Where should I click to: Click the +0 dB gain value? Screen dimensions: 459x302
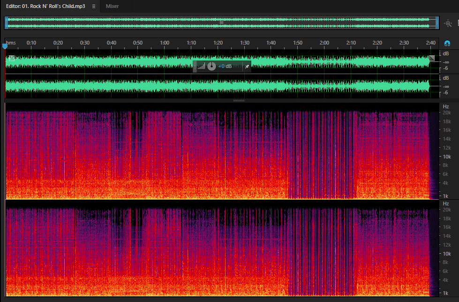225,66
